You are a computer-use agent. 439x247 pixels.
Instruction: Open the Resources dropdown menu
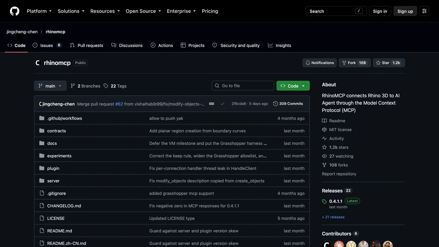click(105, 11)
